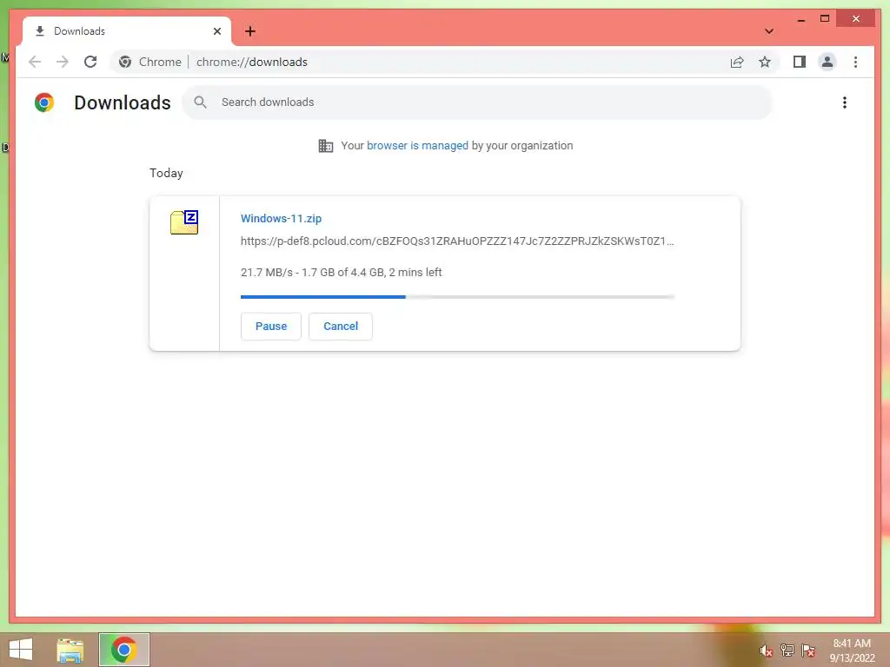Reload the downloads page
This screenshot has width=890, height=667.
pyautogui.click(x=90, y=62)
